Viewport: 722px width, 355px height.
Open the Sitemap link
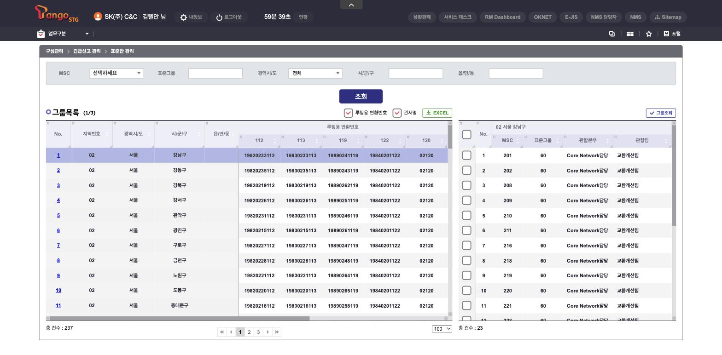click(x=668, y=17)
